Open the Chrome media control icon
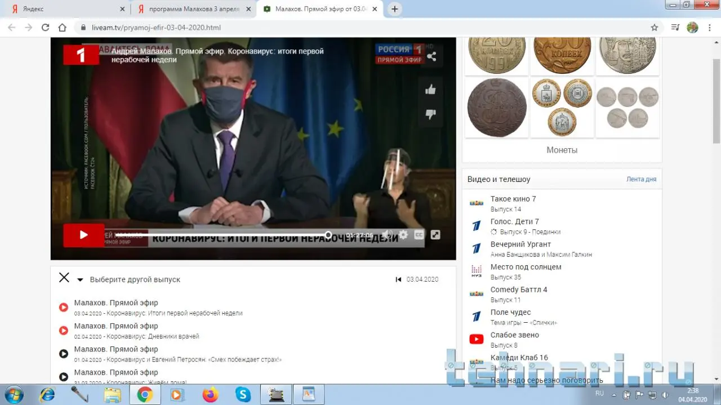This screenshot has width=721, height=405. click(x=675, y=27)
